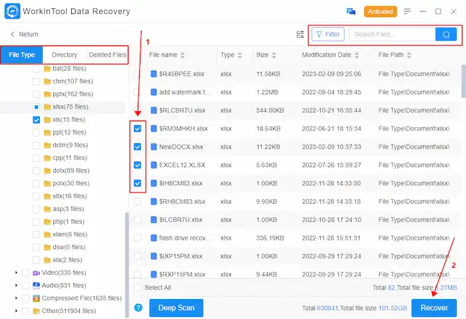Image resolution: width=466 pixels, height=319 pixels.
Task: Select the cpp(11 files) tree row
Action: [64, 158]
